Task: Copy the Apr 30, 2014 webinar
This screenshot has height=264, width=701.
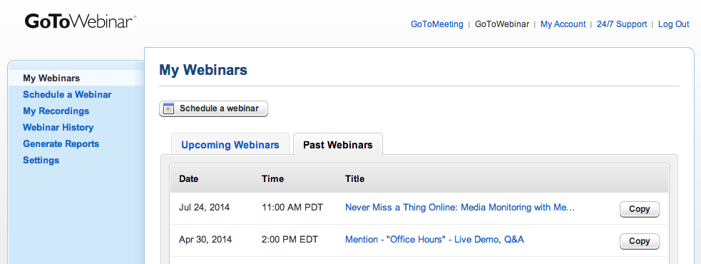Action: click(639, 241)
